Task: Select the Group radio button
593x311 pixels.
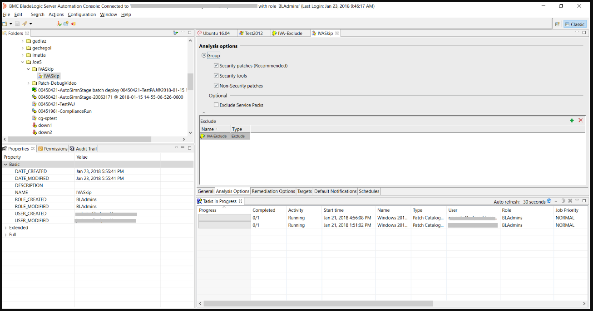Action: 204,55
